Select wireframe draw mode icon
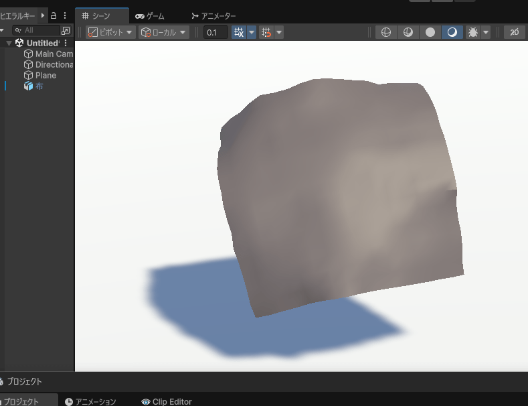The image size is (528, 406). click(385, 32)
